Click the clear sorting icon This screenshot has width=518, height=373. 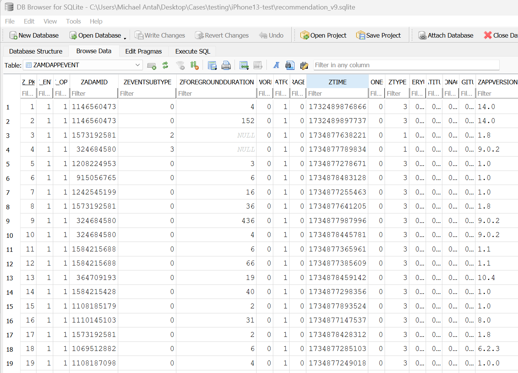(x=194, y=65)
